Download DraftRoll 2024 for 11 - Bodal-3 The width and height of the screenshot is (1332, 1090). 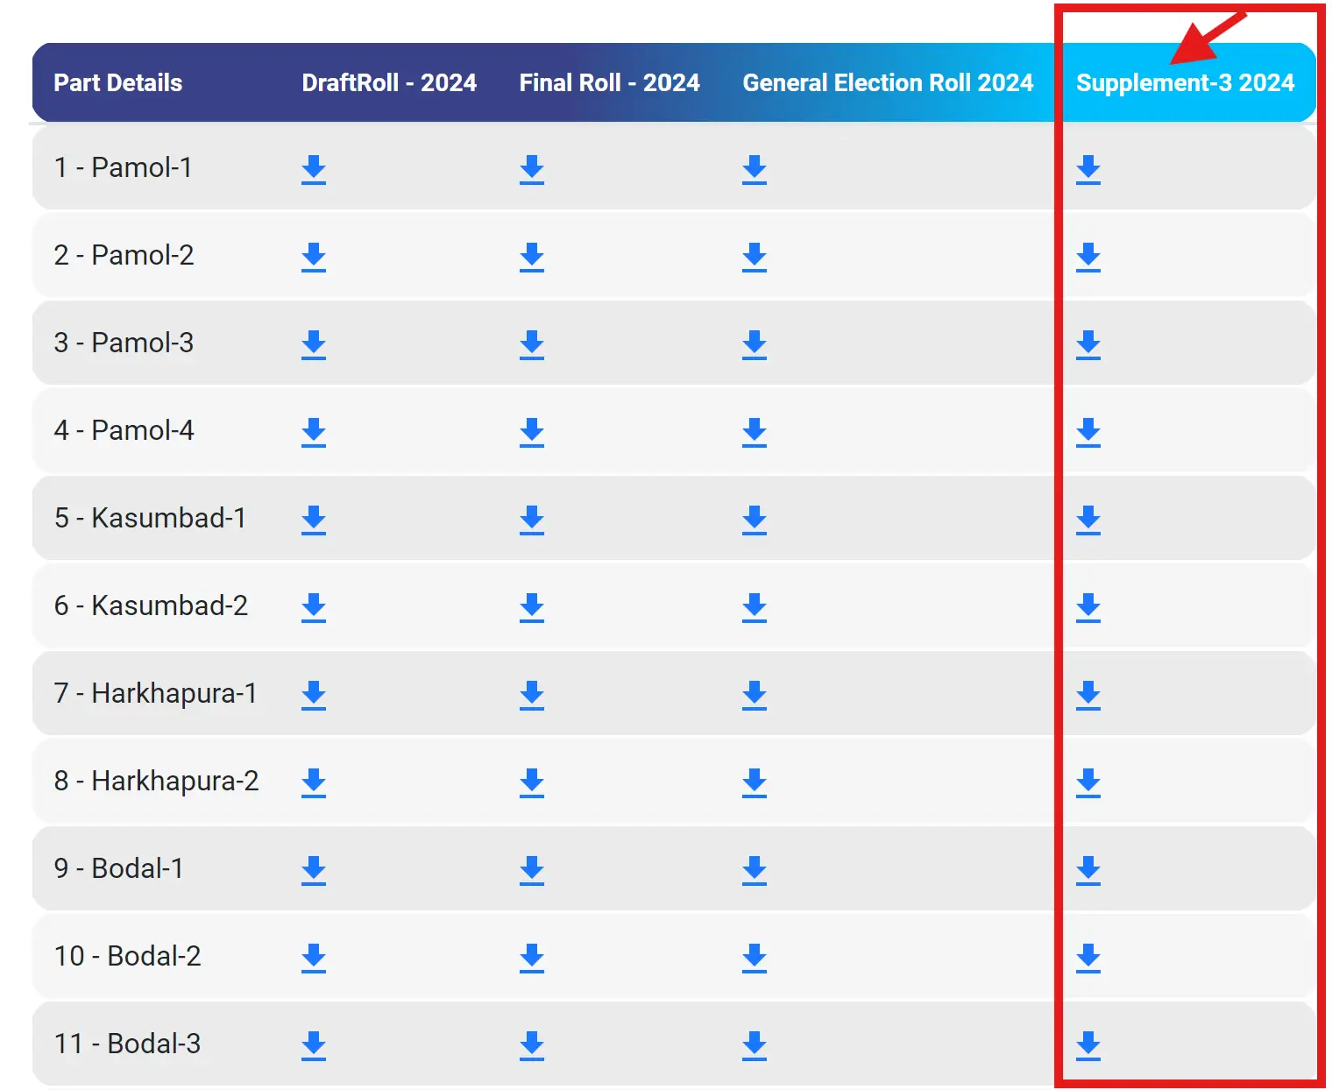(314, 1045)
